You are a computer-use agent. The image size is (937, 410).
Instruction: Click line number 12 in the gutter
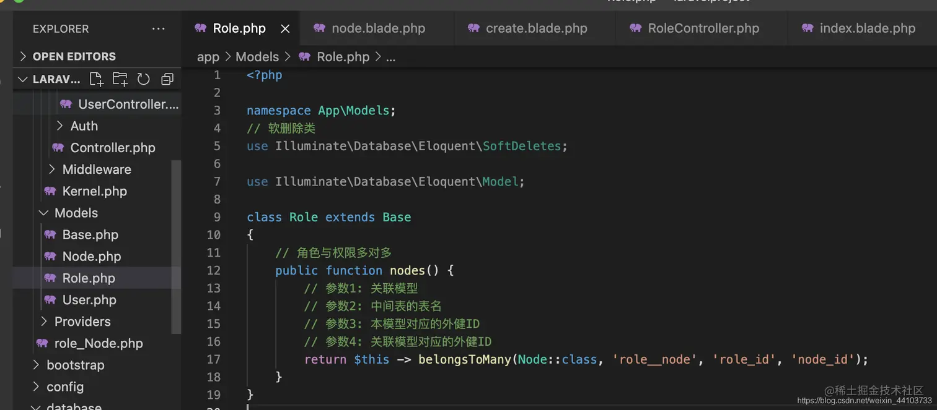coord(214,270)
